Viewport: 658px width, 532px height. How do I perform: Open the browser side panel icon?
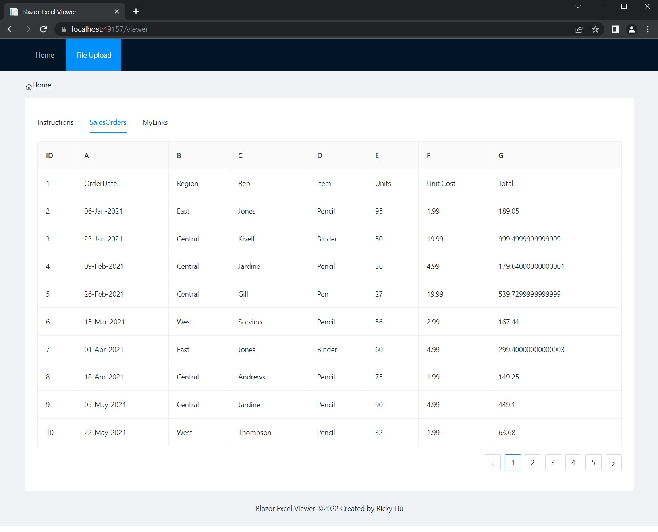click(615, 29)
